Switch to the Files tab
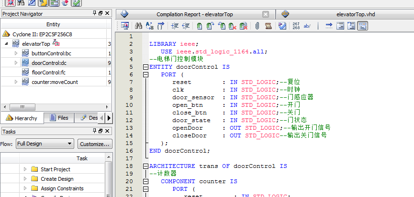Viewport: 414px width, 197px height. click(58, 118)
